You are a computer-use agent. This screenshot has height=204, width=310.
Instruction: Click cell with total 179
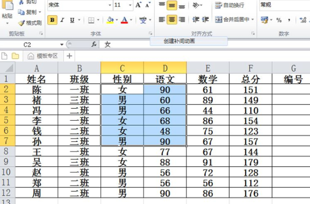point(250,162)
